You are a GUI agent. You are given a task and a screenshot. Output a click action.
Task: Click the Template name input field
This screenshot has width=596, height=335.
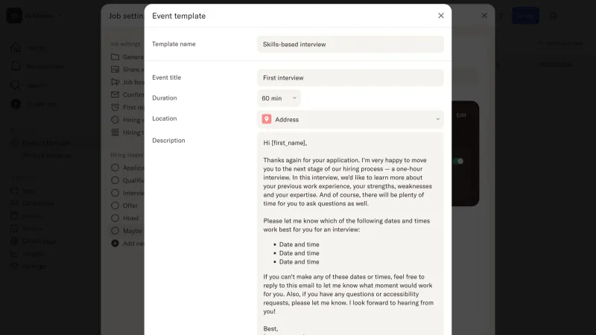click(x=350, y=45)
